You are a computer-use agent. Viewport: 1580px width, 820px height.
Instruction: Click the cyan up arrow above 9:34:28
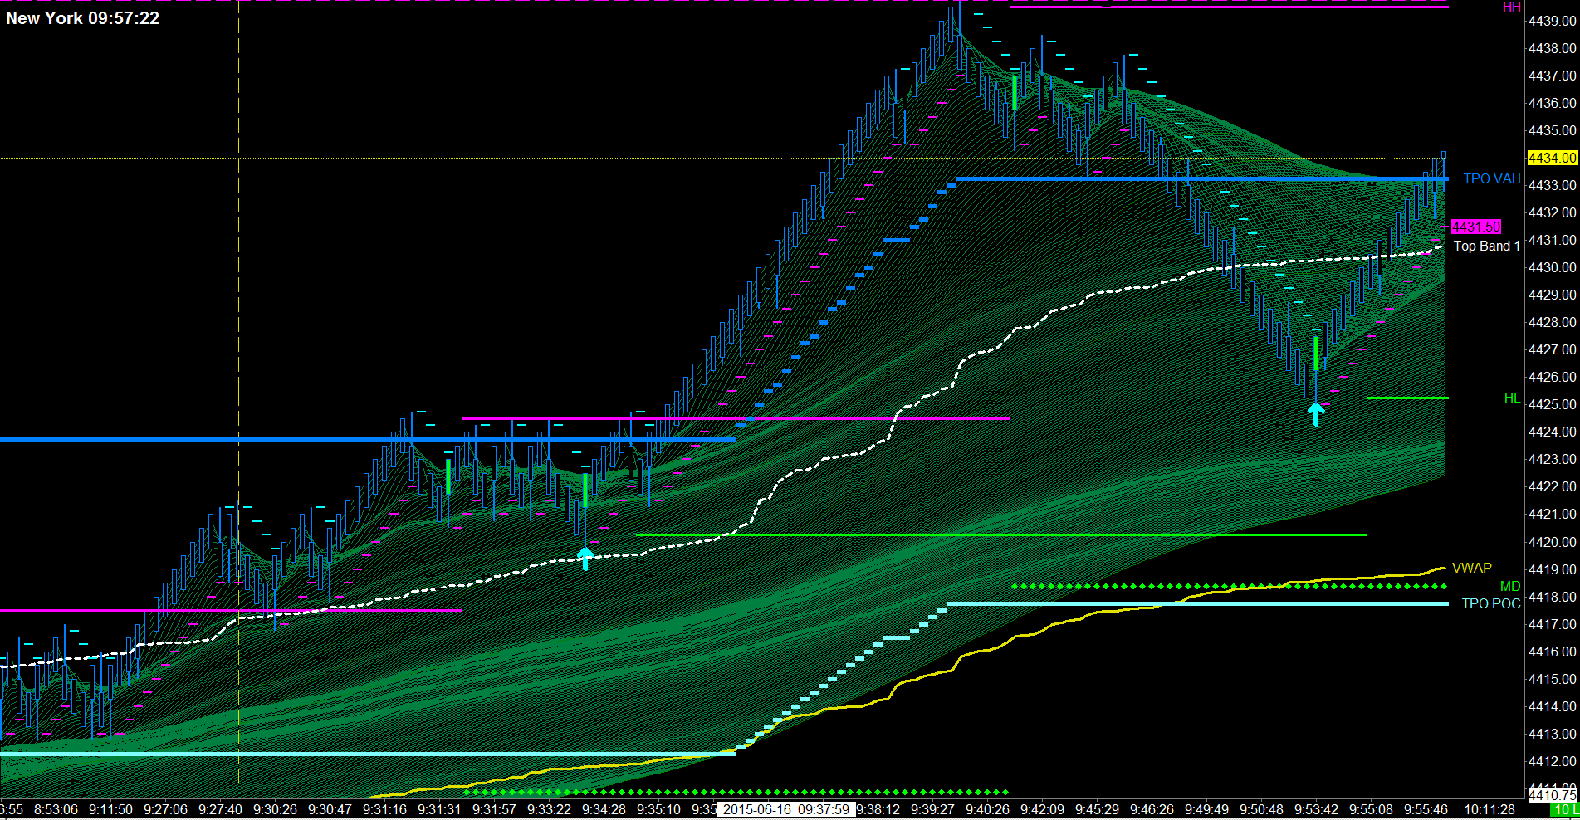[585, 558]
